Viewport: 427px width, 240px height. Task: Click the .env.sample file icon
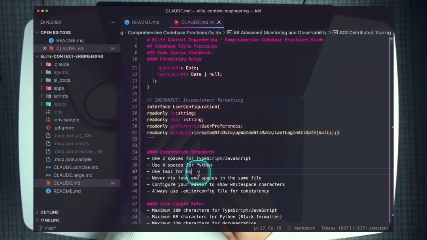coord(49,120)
